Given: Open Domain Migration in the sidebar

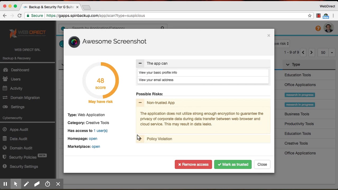Looking at the screenshot, I should [25, 98].
